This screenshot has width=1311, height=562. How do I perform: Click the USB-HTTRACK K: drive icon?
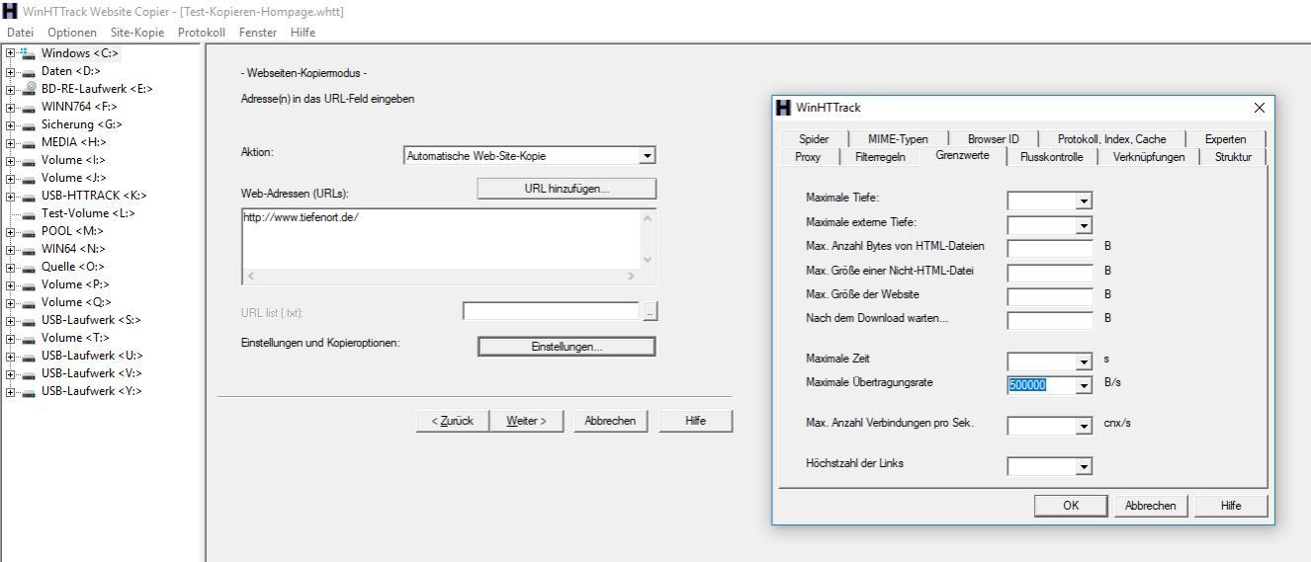coord(28,196)
